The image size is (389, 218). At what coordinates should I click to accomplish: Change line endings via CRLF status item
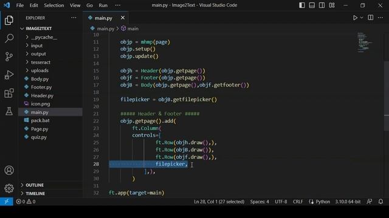coord(298,202)
